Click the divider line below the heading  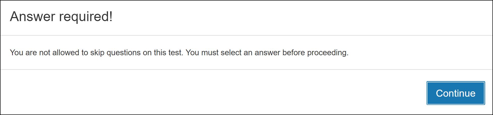[246, 35]
